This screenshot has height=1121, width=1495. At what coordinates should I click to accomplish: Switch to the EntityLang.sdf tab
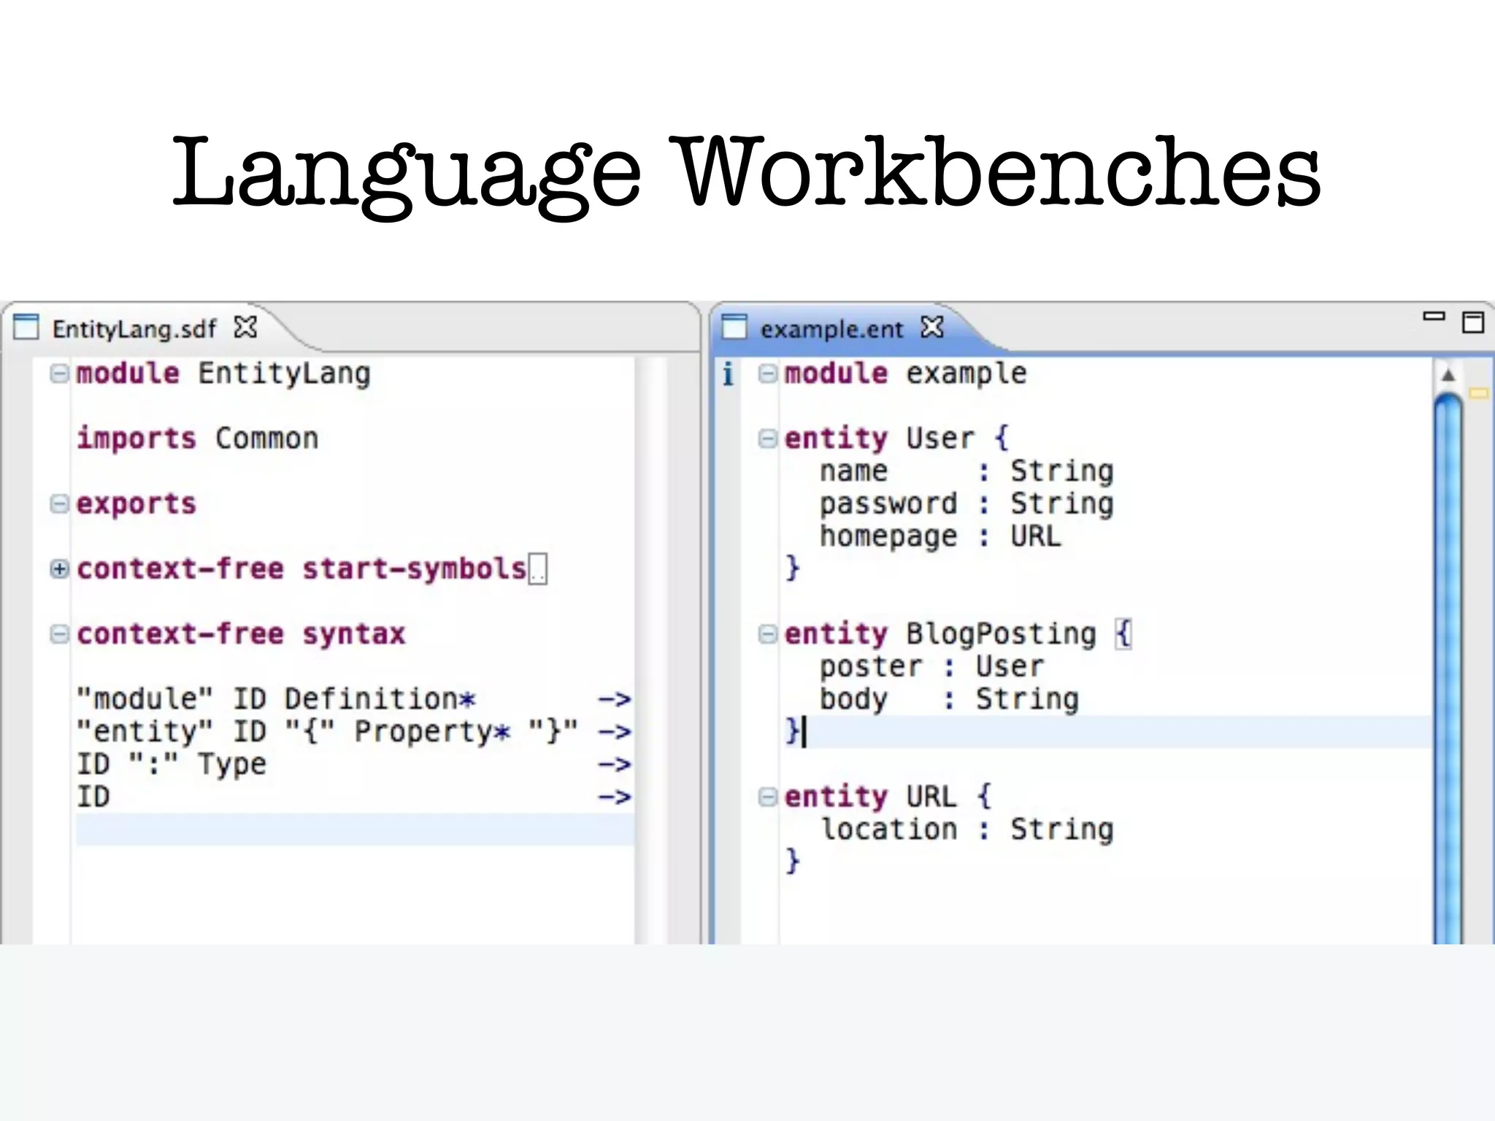point(134,329)
